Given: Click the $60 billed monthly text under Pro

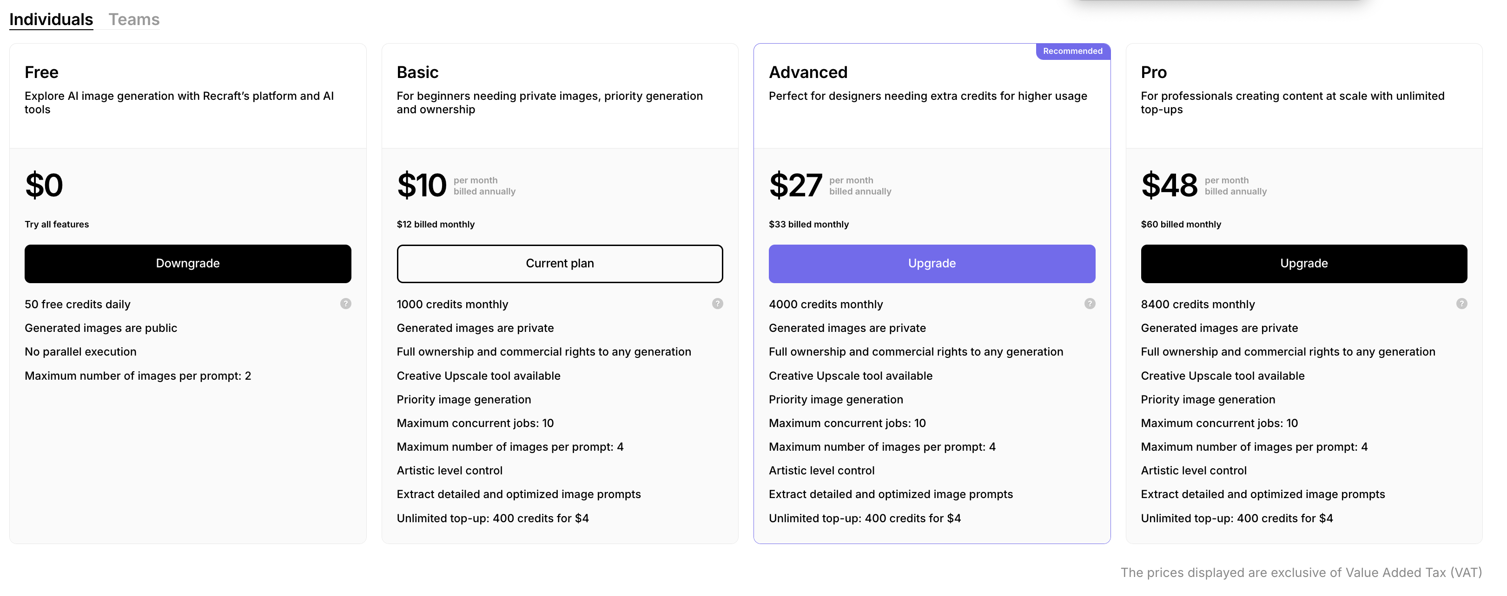Looking at the screenshot, I should pos(1181,224).
